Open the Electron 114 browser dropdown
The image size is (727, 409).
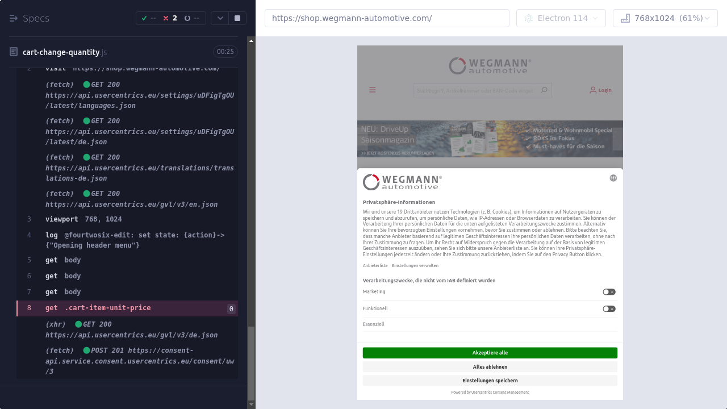pyautogui.click(x=561, y=18)
